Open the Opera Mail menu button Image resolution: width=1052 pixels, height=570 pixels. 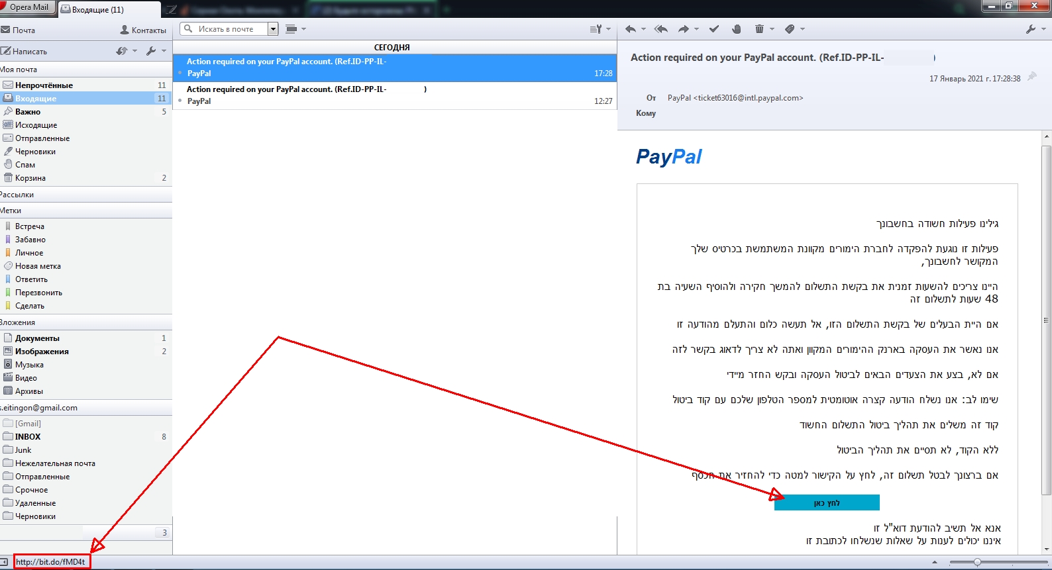click(x=28, y=7)
